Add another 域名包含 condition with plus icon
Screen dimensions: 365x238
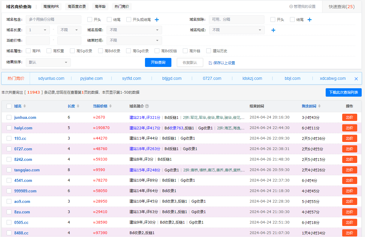point(157,20)
